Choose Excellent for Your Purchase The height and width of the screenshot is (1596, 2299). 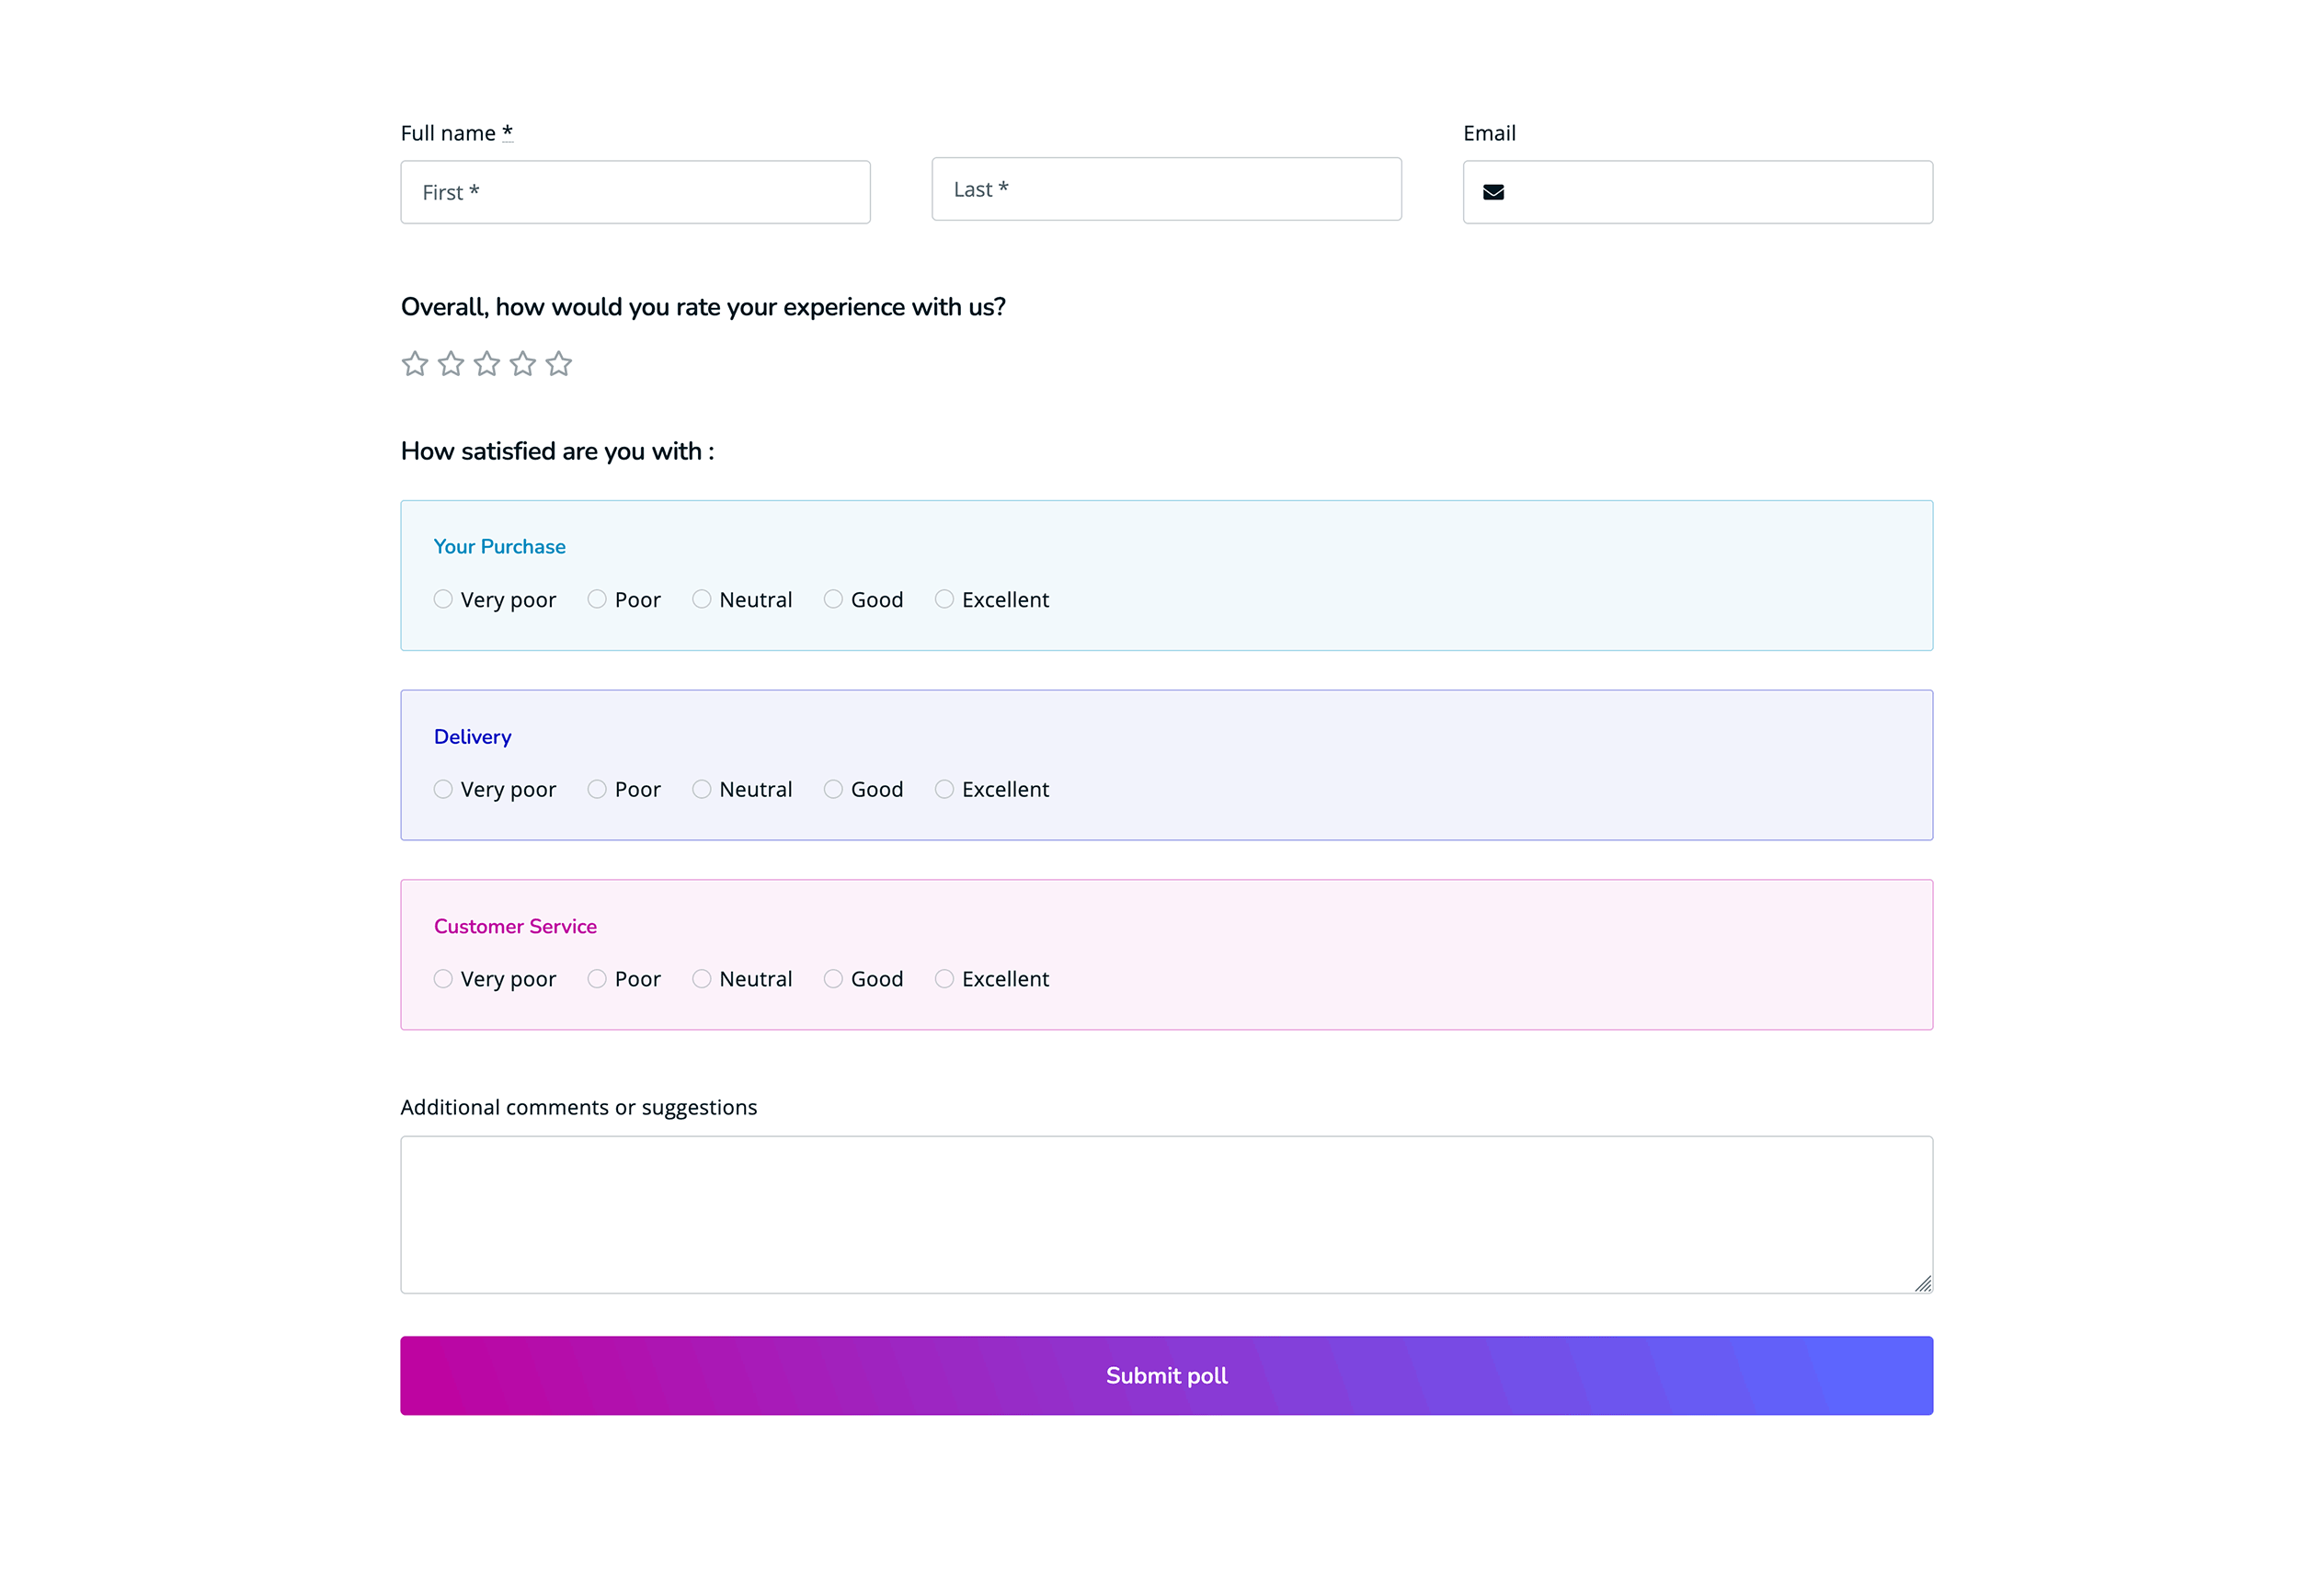click(x=944, y=599)
